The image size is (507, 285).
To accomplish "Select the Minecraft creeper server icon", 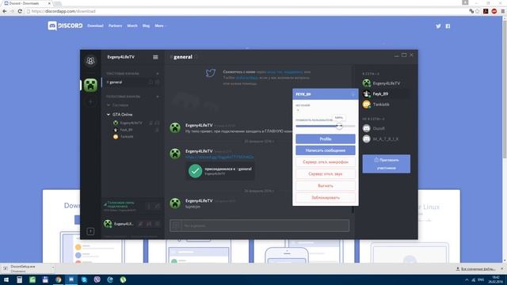I will 90,85.
